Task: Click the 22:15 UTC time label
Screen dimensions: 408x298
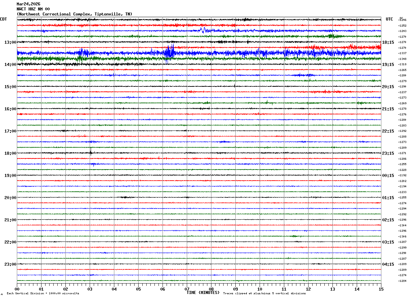Action: [x=388, y=131]
